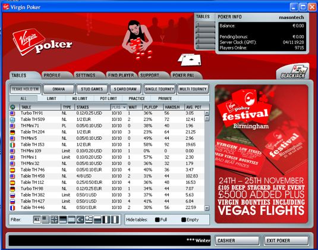Filter tables by ALL countries
Screen dimensions: 318x250
pos(37,220)
